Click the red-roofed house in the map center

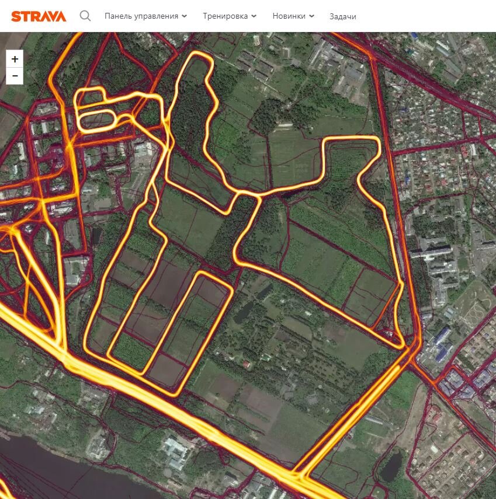[x=247, y=364]
